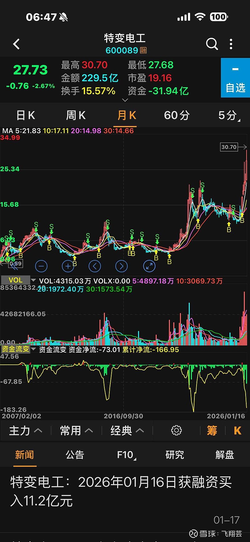Toggle the 筹 chip distribution view
Image resolution: width=250 pixels, height=542 pixels.
[x=212, y=431]
